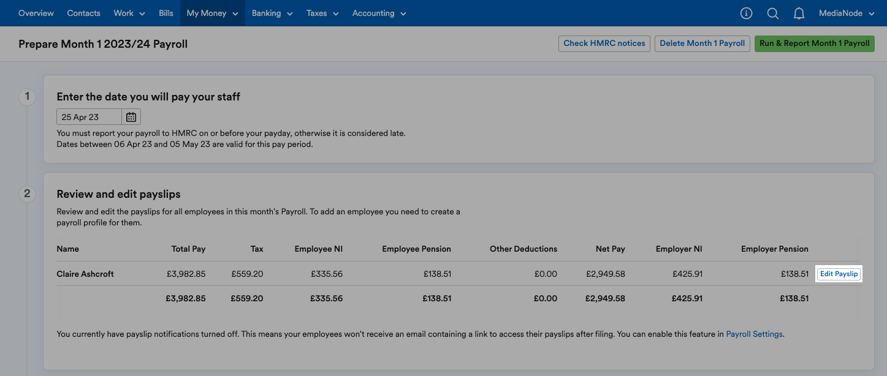Click Claire Ashcroft's £2,949.58 net pay
This screenshot has height=376, width=887.
[606, 274]
